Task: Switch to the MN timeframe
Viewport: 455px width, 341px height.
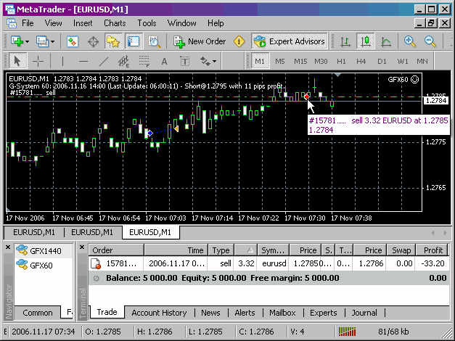Action: click(x=422, y=61)
